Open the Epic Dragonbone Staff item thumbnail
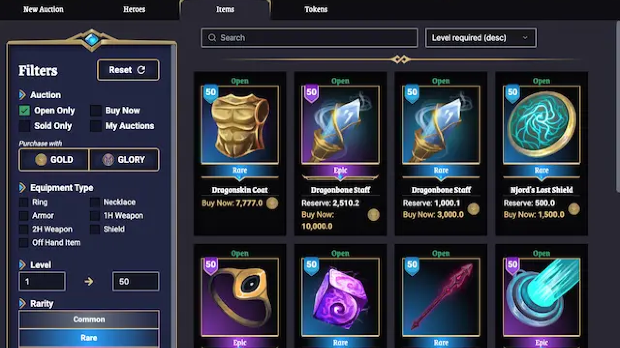 340,125
